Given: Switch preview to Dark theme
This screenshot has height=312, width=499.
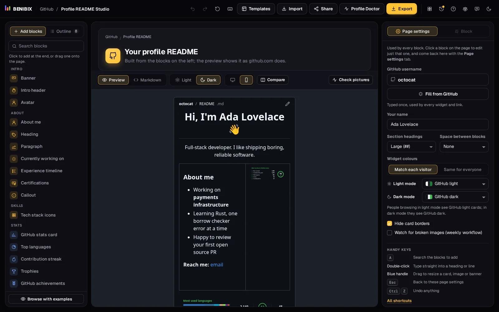Looking at the screenshot, I should (x=208, y=80).
